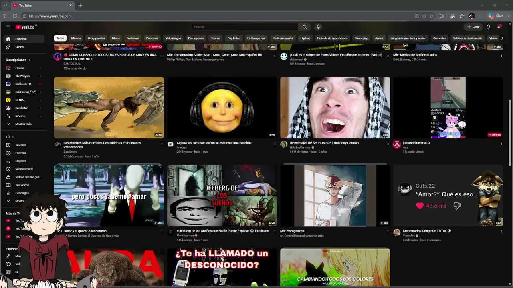513x288 pixels.
Task: Open the HolaSoyGerman channel avatar
Action: pyautogui.click(x=284, y=144)
